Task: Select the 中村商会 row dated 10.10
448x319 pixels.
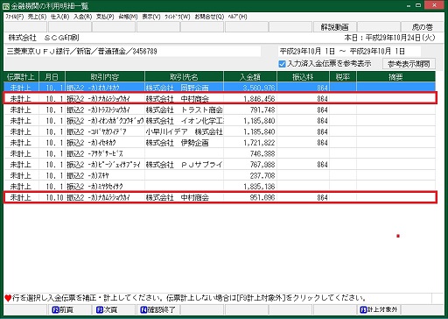Action: pos(220,197)
